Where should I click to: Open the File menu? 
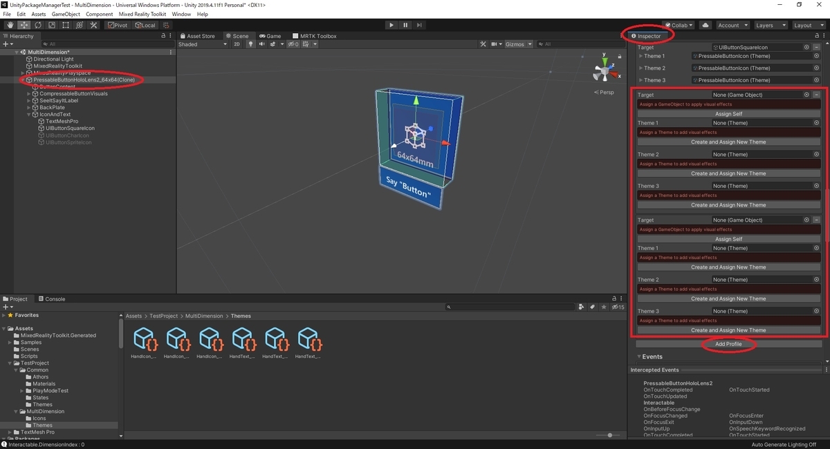pos(7,14)
